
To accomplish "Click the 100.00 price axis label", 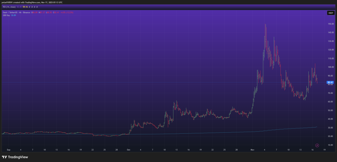I will coord(330,67).
